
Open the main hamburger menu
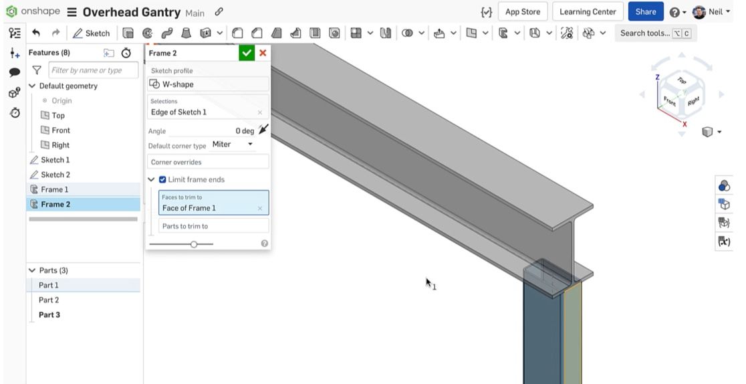[x=72, y=12]
